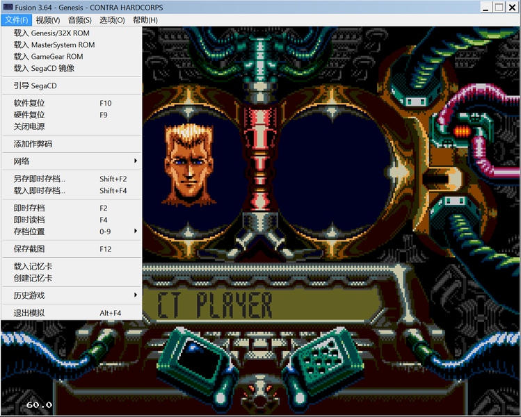Image resolution: width=521 pixels, height=417 pixels.
Task: Expand the 网络 submenu
Action: tap(72, 161)
